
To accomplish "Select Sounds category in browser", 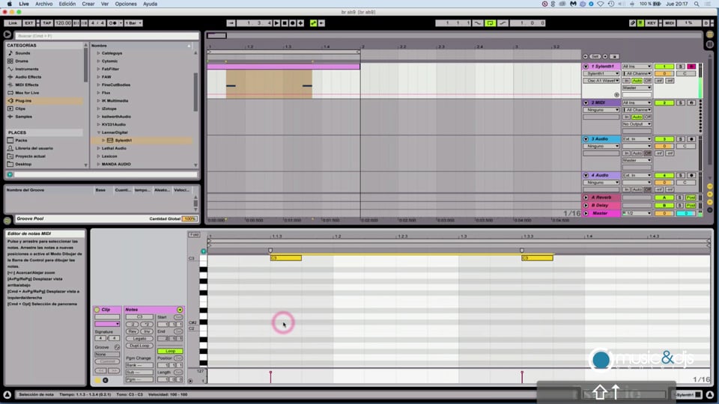I will coord(22,53).
